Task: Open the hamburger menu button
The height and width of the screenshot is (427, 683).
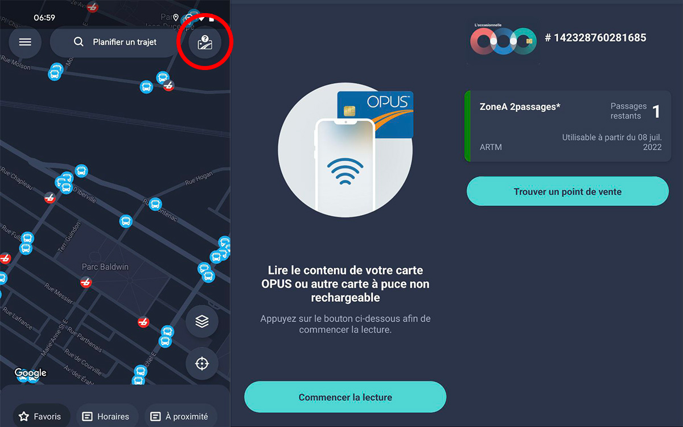Action: pos(25,42)
